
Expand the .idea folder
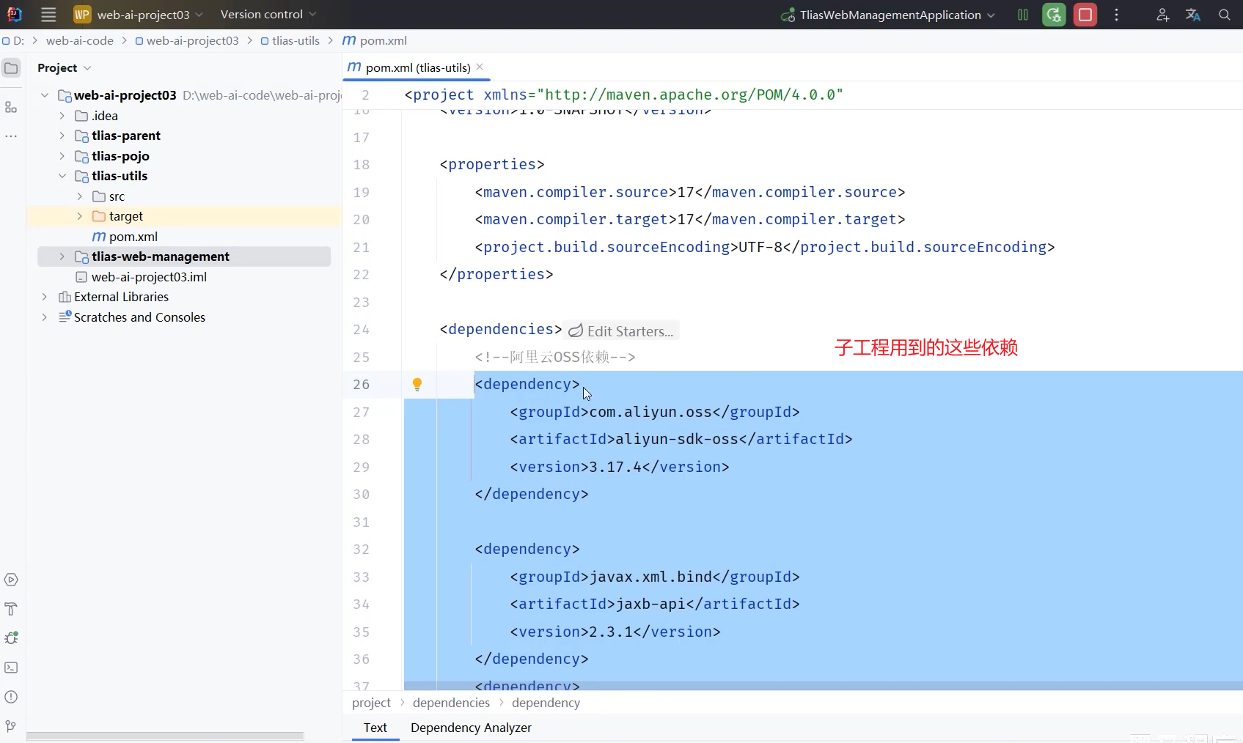[62, 116]
